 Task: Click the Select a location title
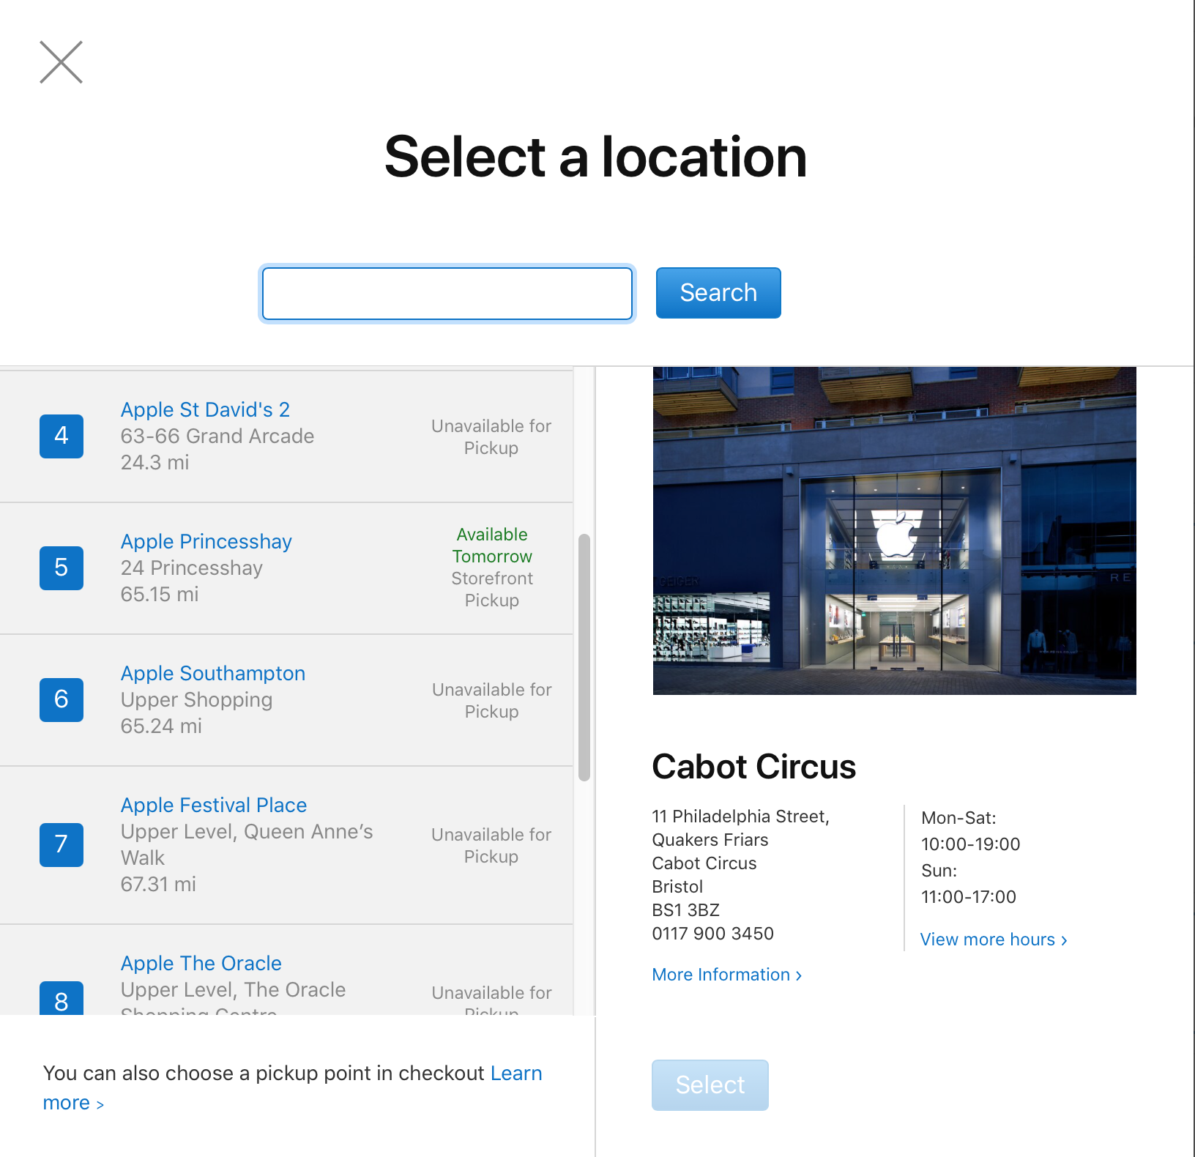coord(596,157)
